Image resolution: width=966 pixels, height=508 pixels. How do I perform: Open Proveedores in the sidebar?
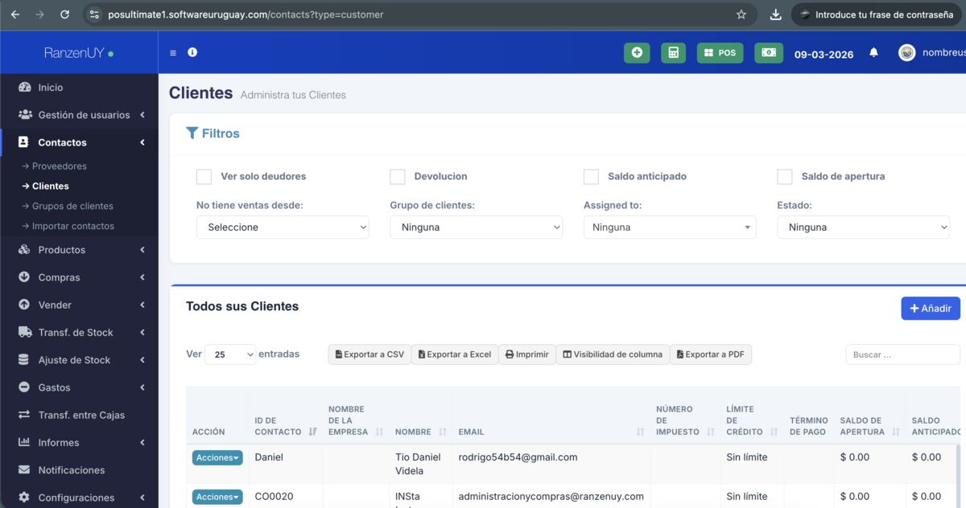click(x=59, y=166)
